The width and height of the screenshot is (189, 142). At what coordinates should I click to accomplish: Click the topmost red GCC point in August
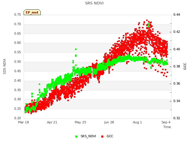(147, 20)
